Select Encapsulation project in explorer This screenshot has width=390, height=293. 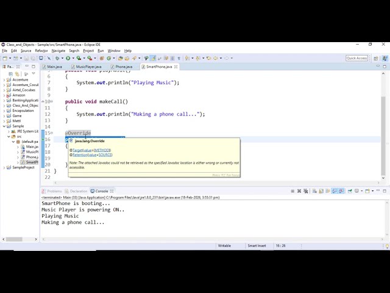click(23, 110)
